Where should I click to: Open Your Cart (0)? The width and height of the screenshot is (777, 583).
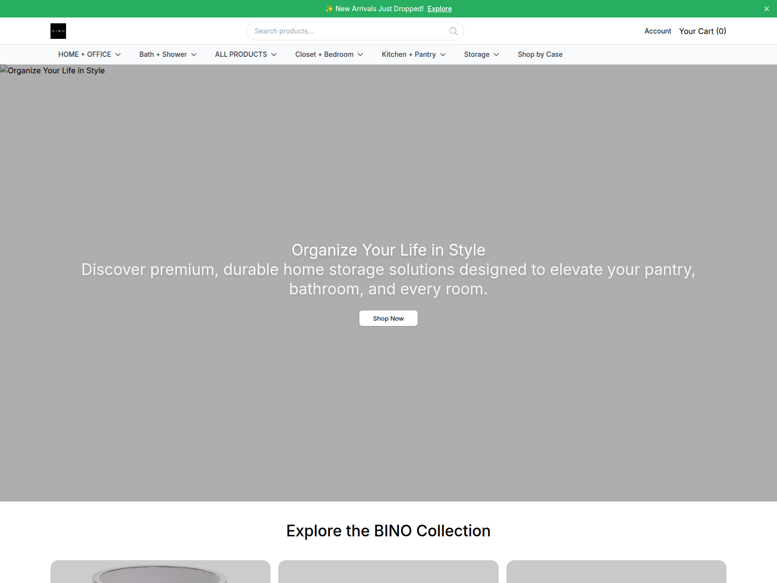tap(702, 31)
